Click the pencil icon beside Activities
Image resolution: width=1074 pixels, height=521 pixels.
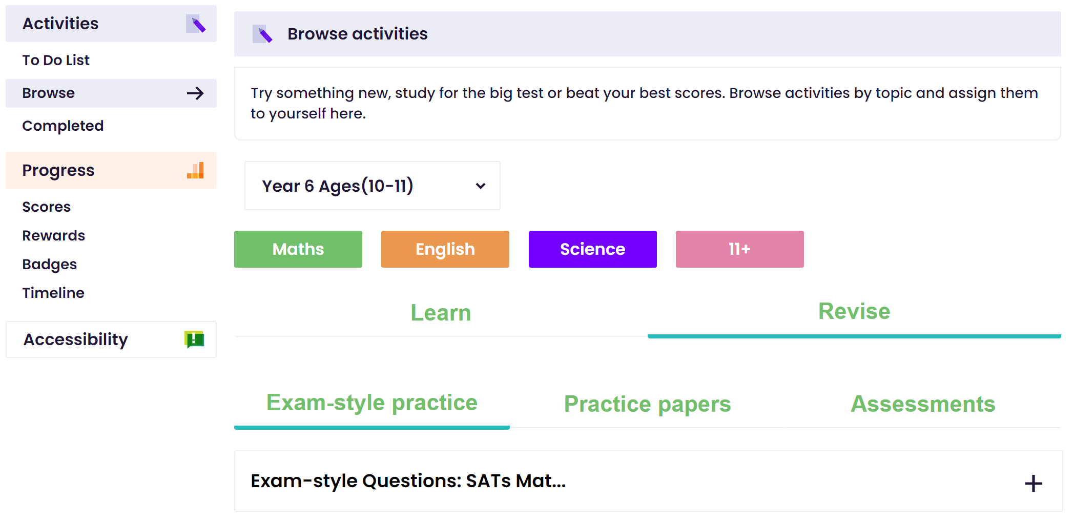point(196,24)
